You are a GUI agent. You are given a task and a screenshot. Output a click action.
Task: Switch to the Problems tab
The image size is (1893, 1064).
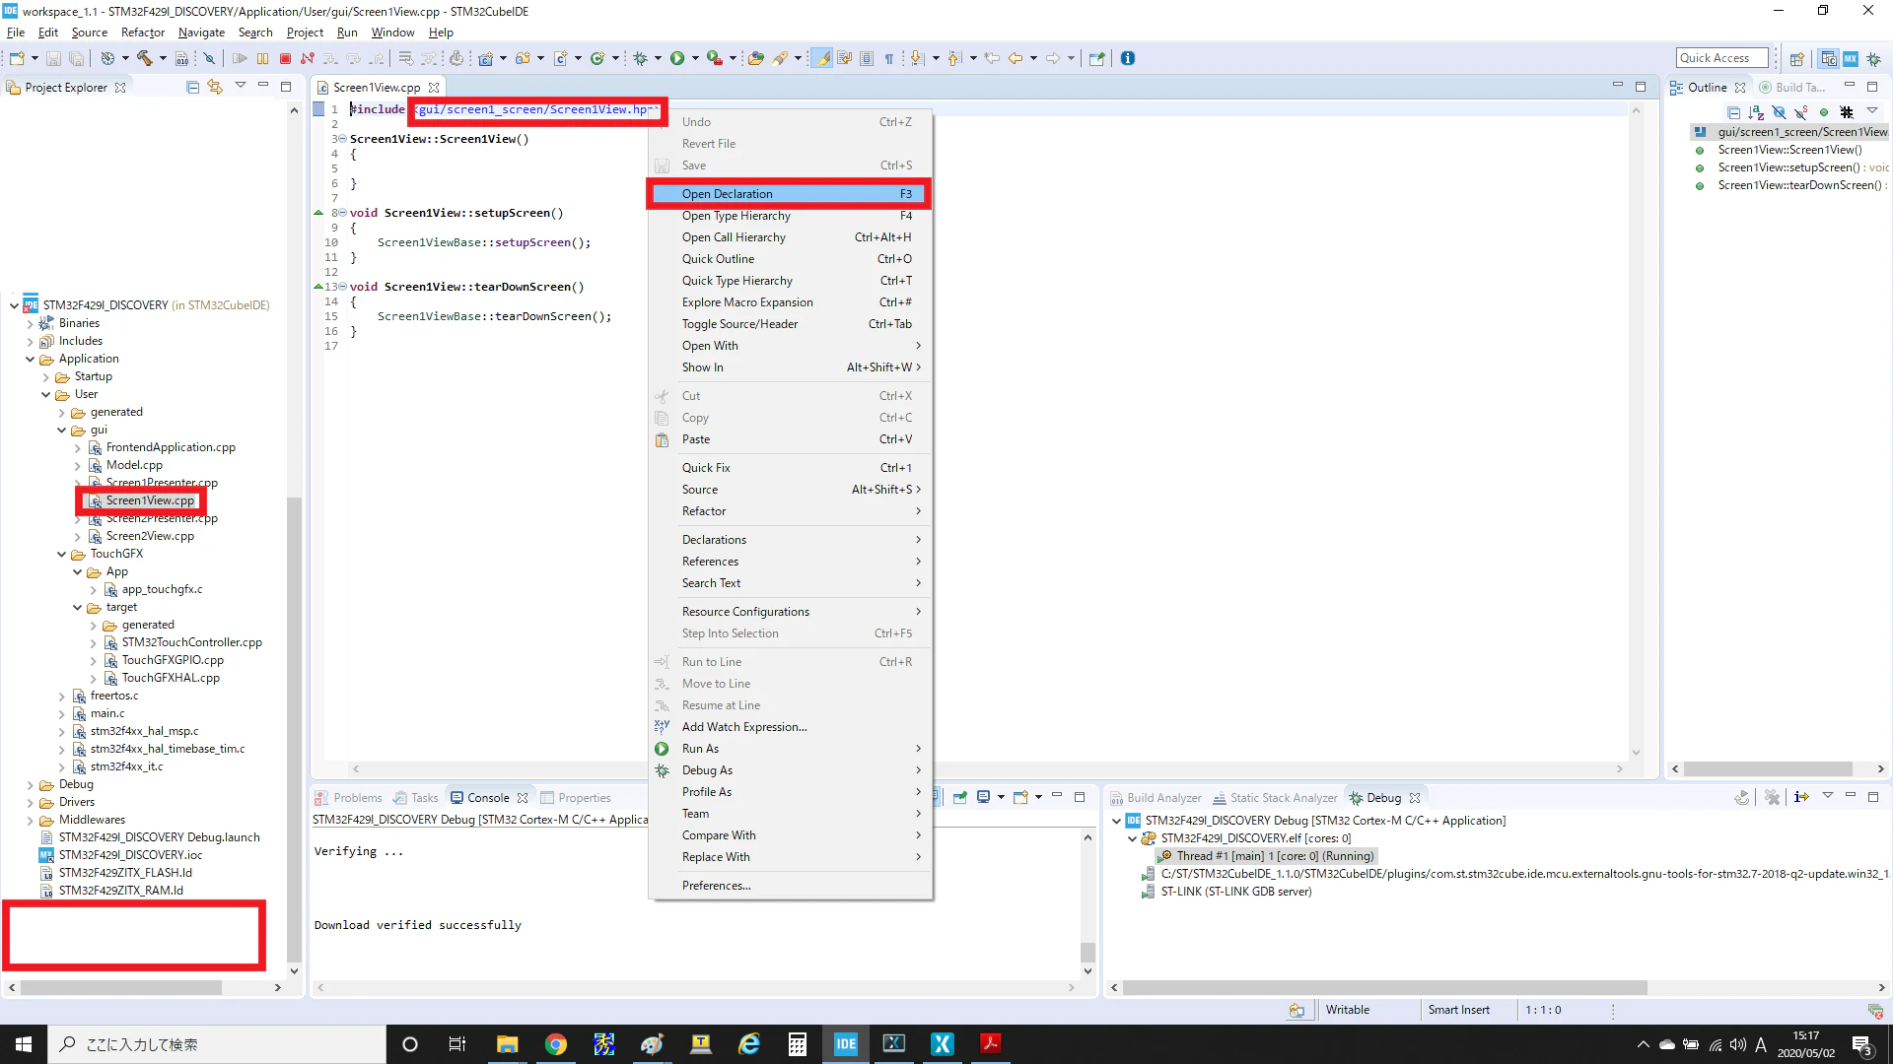coord(348,798)
